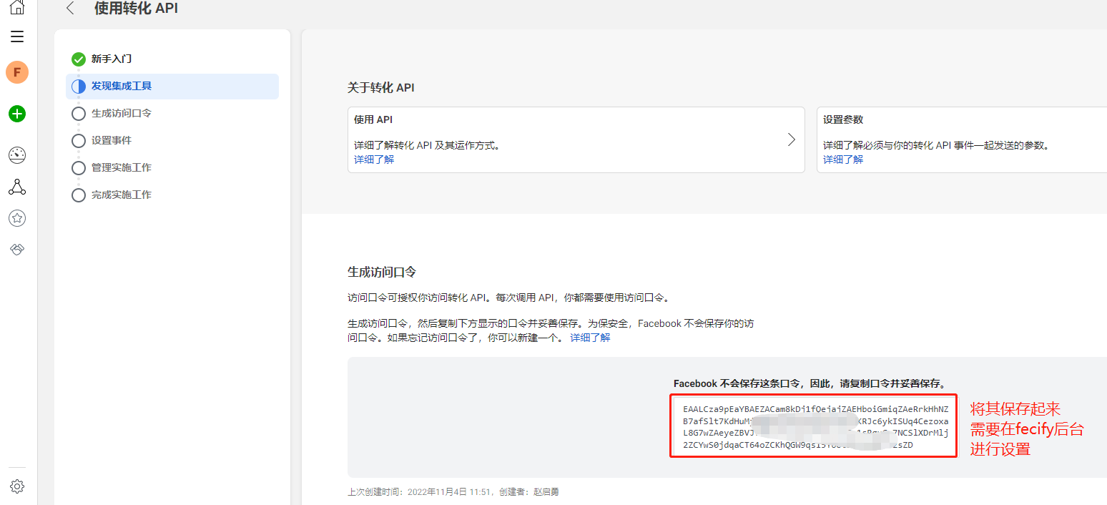Click the 使用转化 API page title
The image size is (1107, 505).
pos(136,9)
